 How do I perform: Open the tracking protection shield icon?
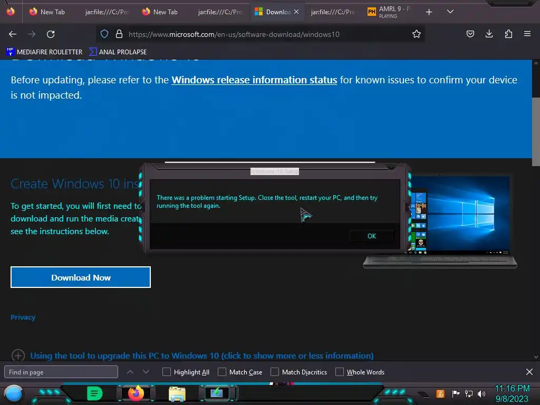click(104, 34)
